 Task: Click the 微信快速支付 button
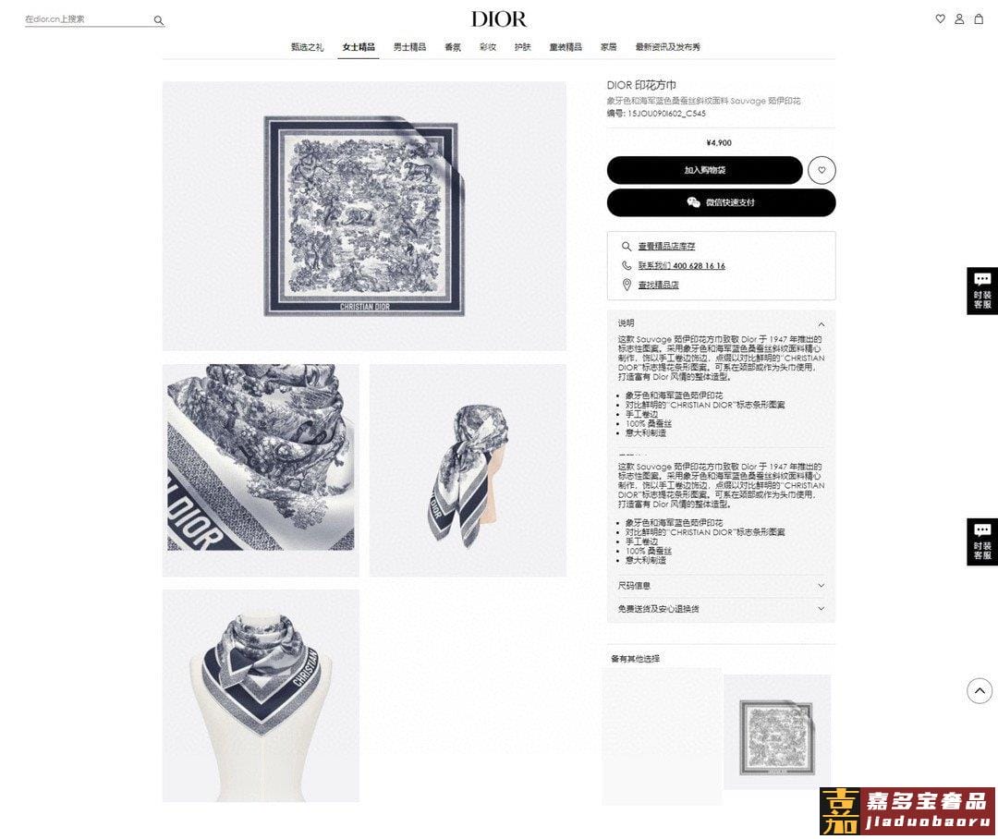click(721, 202)
